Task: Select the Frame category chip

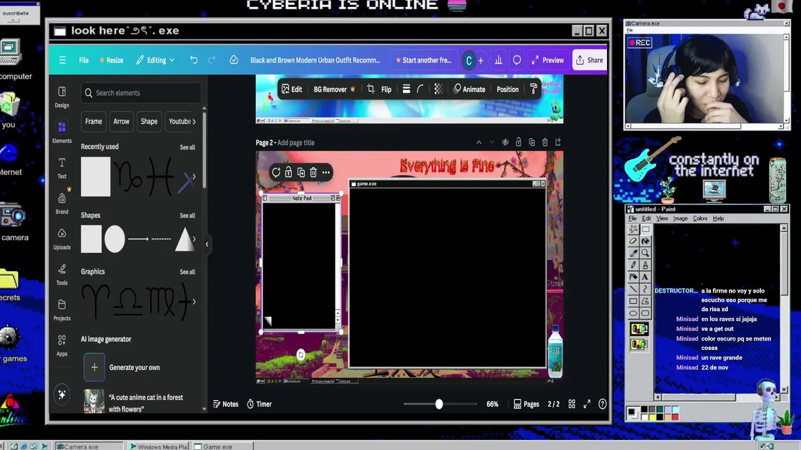Action: click(93, 121)
